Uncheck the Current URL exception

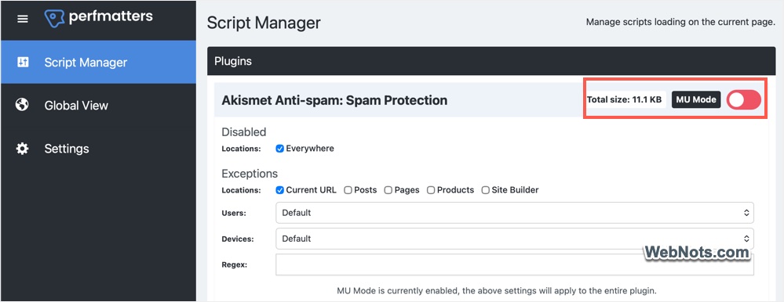pyautogui.click(x=280, y=190)
